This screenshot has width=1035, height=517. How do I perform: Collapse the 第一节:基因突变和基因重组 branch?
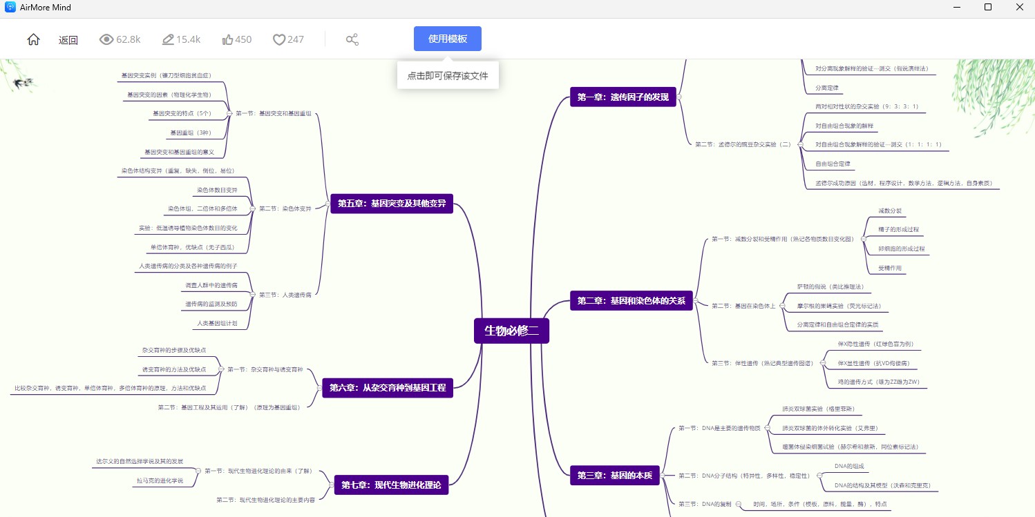pyautogui.click(x=229, y=113)
